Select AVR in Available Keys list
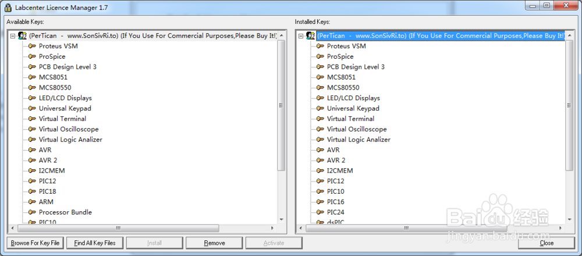Image resolution: width=582 pixels, height=256 pixels. tap(45, 150)
